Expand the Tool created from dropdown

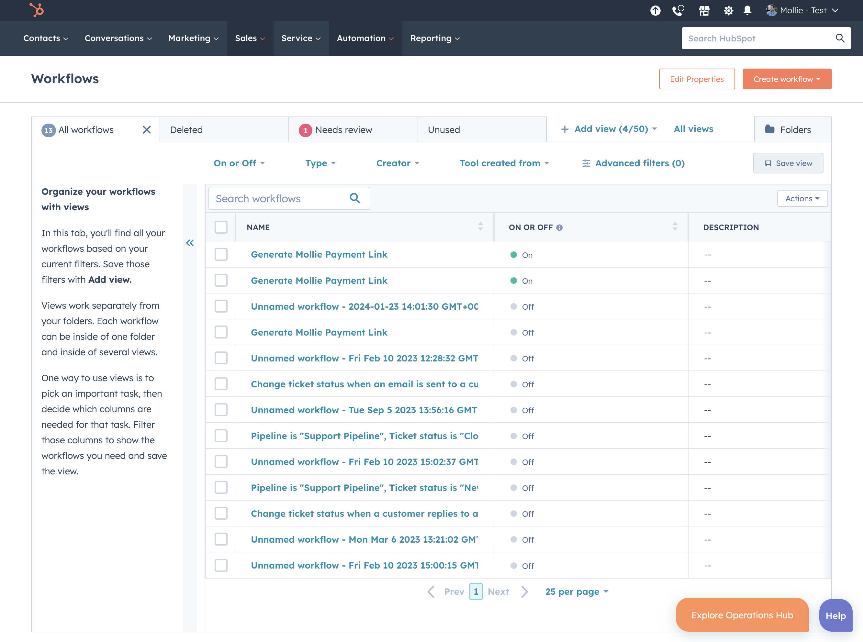505,163
